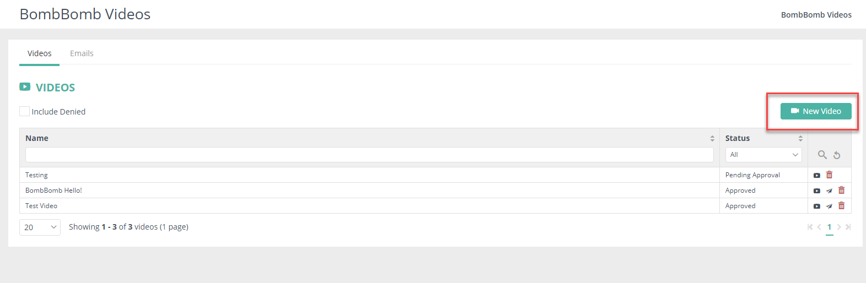Sort the table by Status column
Screen dimensions: 866x283
tap(800, 138)
